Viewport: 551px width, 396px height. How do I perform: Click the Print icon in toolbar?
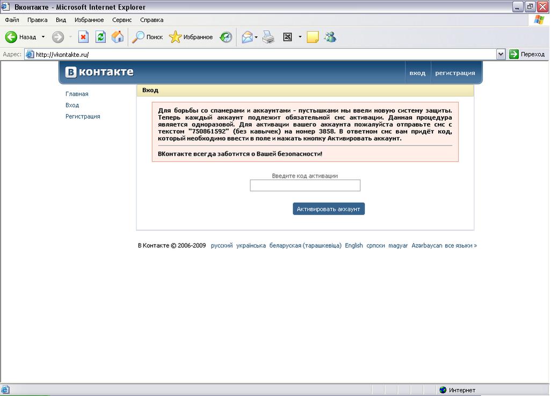(x=269, y=37)
